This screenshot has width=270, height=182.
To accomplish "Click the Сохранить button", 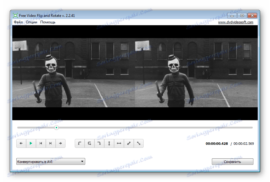I will click(x=232, y=162).
